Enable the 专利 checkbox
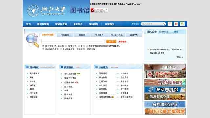Viewport: 210px width, 118px height. coord(79,46)
